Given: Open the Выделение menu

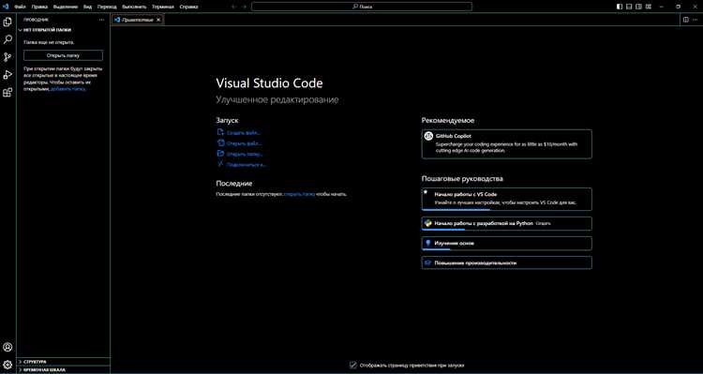Looking at the screenshot, I should pyautogui.click(x=66, y=7).
